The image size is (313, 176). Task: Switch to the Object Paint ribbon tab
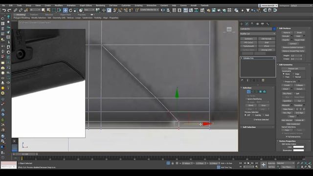point(66,15)
